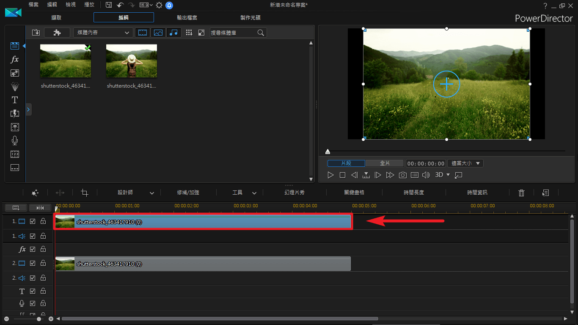Toggle video files filter in library

[x=143, y=33]
